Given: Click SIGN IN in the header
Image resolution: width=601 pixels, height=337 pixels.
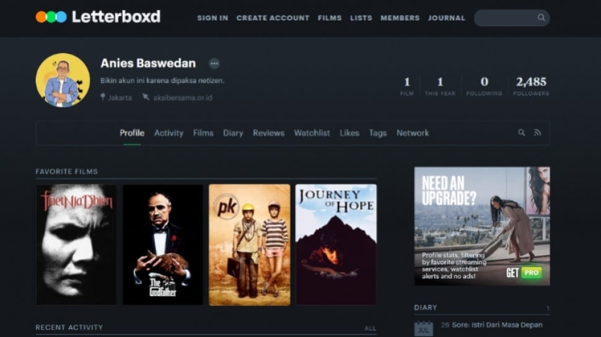Looking at the screenshot, I should pos(213,18).
